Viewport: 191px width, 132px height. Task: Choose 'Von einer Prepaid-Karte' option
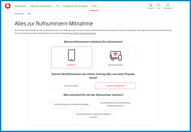[x=115, y=86]
